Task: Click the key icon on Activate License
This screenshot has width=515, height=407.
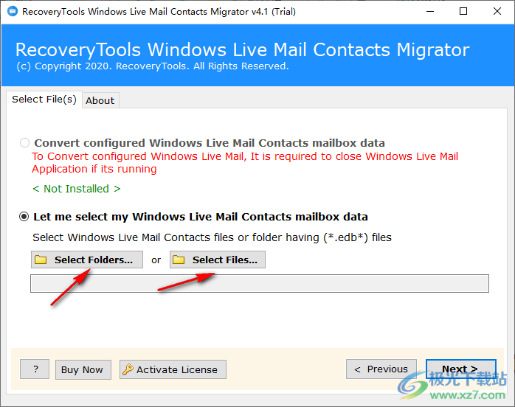Action: tap(128, 369)
